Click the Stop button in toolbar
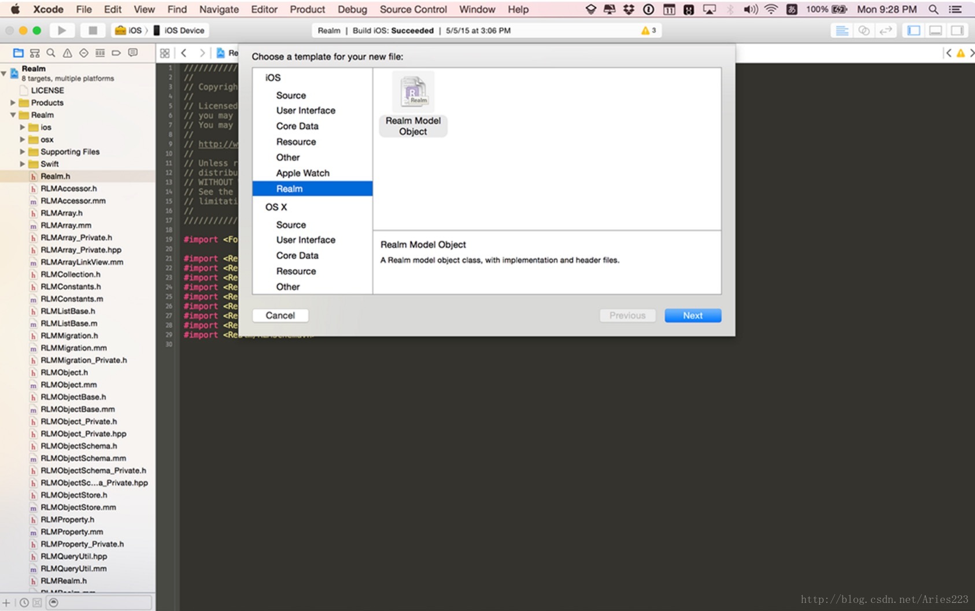This screenshot has height=611, width=975. point(93,31)
